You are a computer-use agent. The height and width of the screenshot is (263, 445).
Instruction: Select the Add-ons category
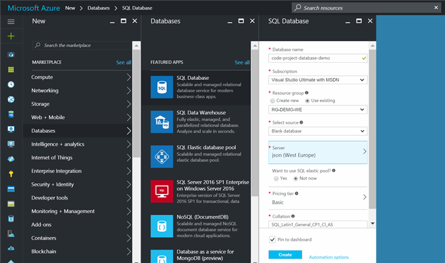78,224
